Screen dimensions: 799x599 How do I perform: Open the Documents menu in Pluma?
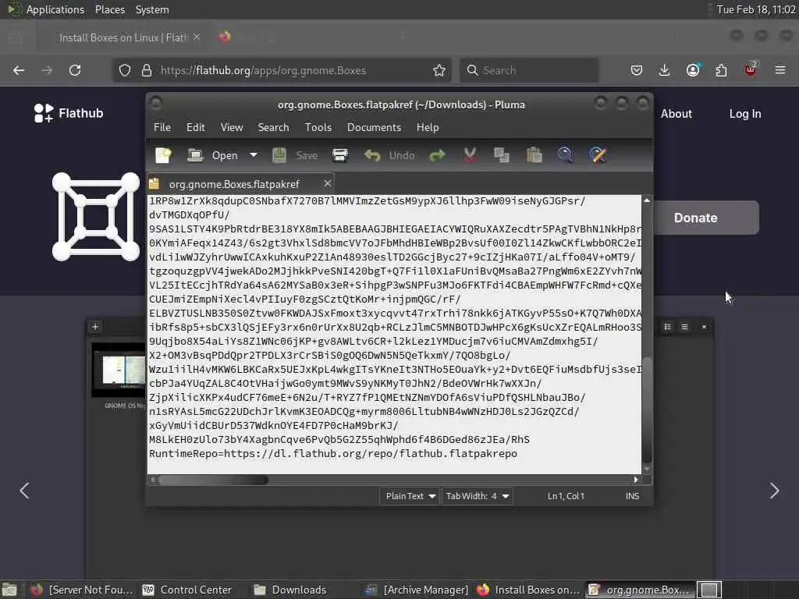click(x=374, y=127)
